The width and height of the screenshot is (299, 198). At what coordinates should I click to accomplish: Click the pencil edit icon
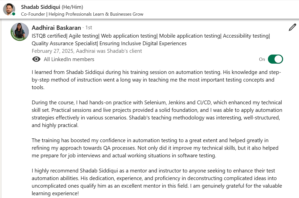click(x=292, y=27)
